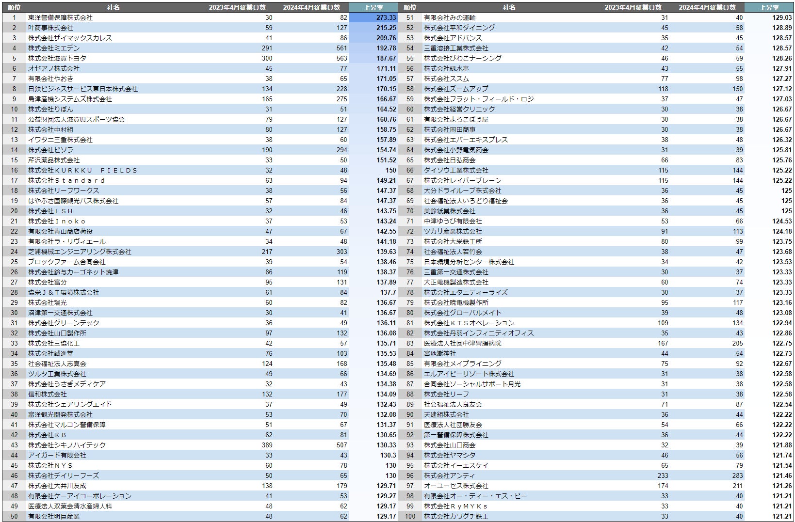Select 株式会社エタニティーライズ
795x522 pixels.
466,292
